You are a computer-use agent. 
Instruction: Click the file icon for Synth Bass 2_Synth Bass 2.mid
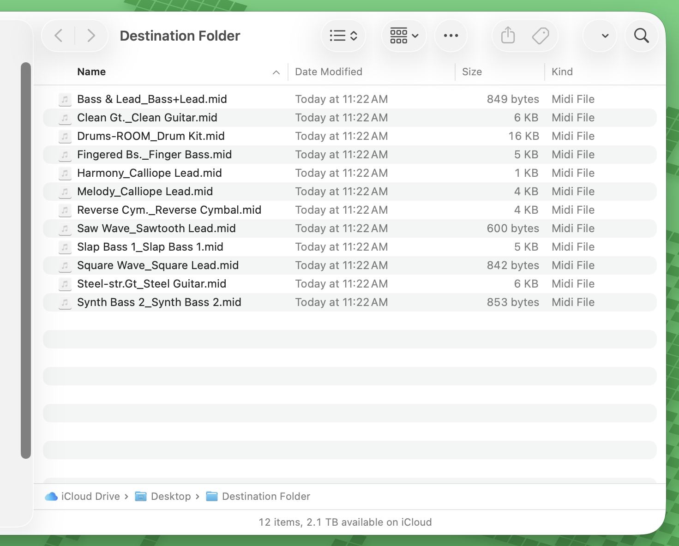click(x=65, y=302)
